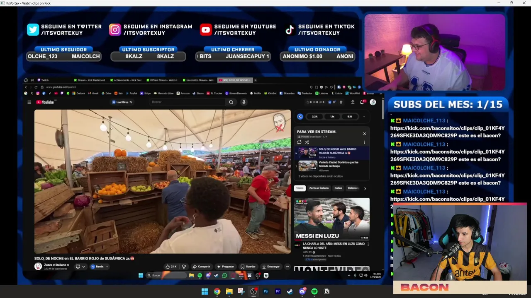Open MESSI EN LUZU video thumbnail

[x=331, y=219]
